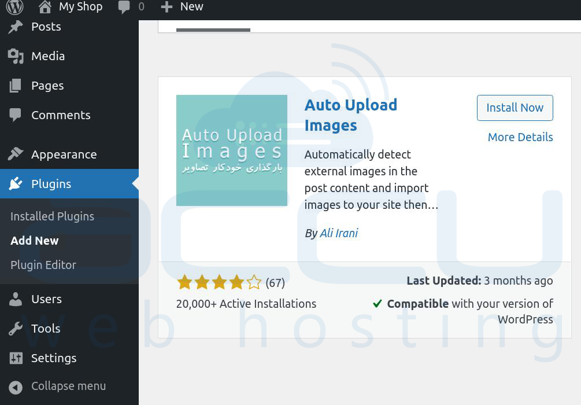Open Tools menu item
Screen dimensions: 581x405
click(46, 329)
